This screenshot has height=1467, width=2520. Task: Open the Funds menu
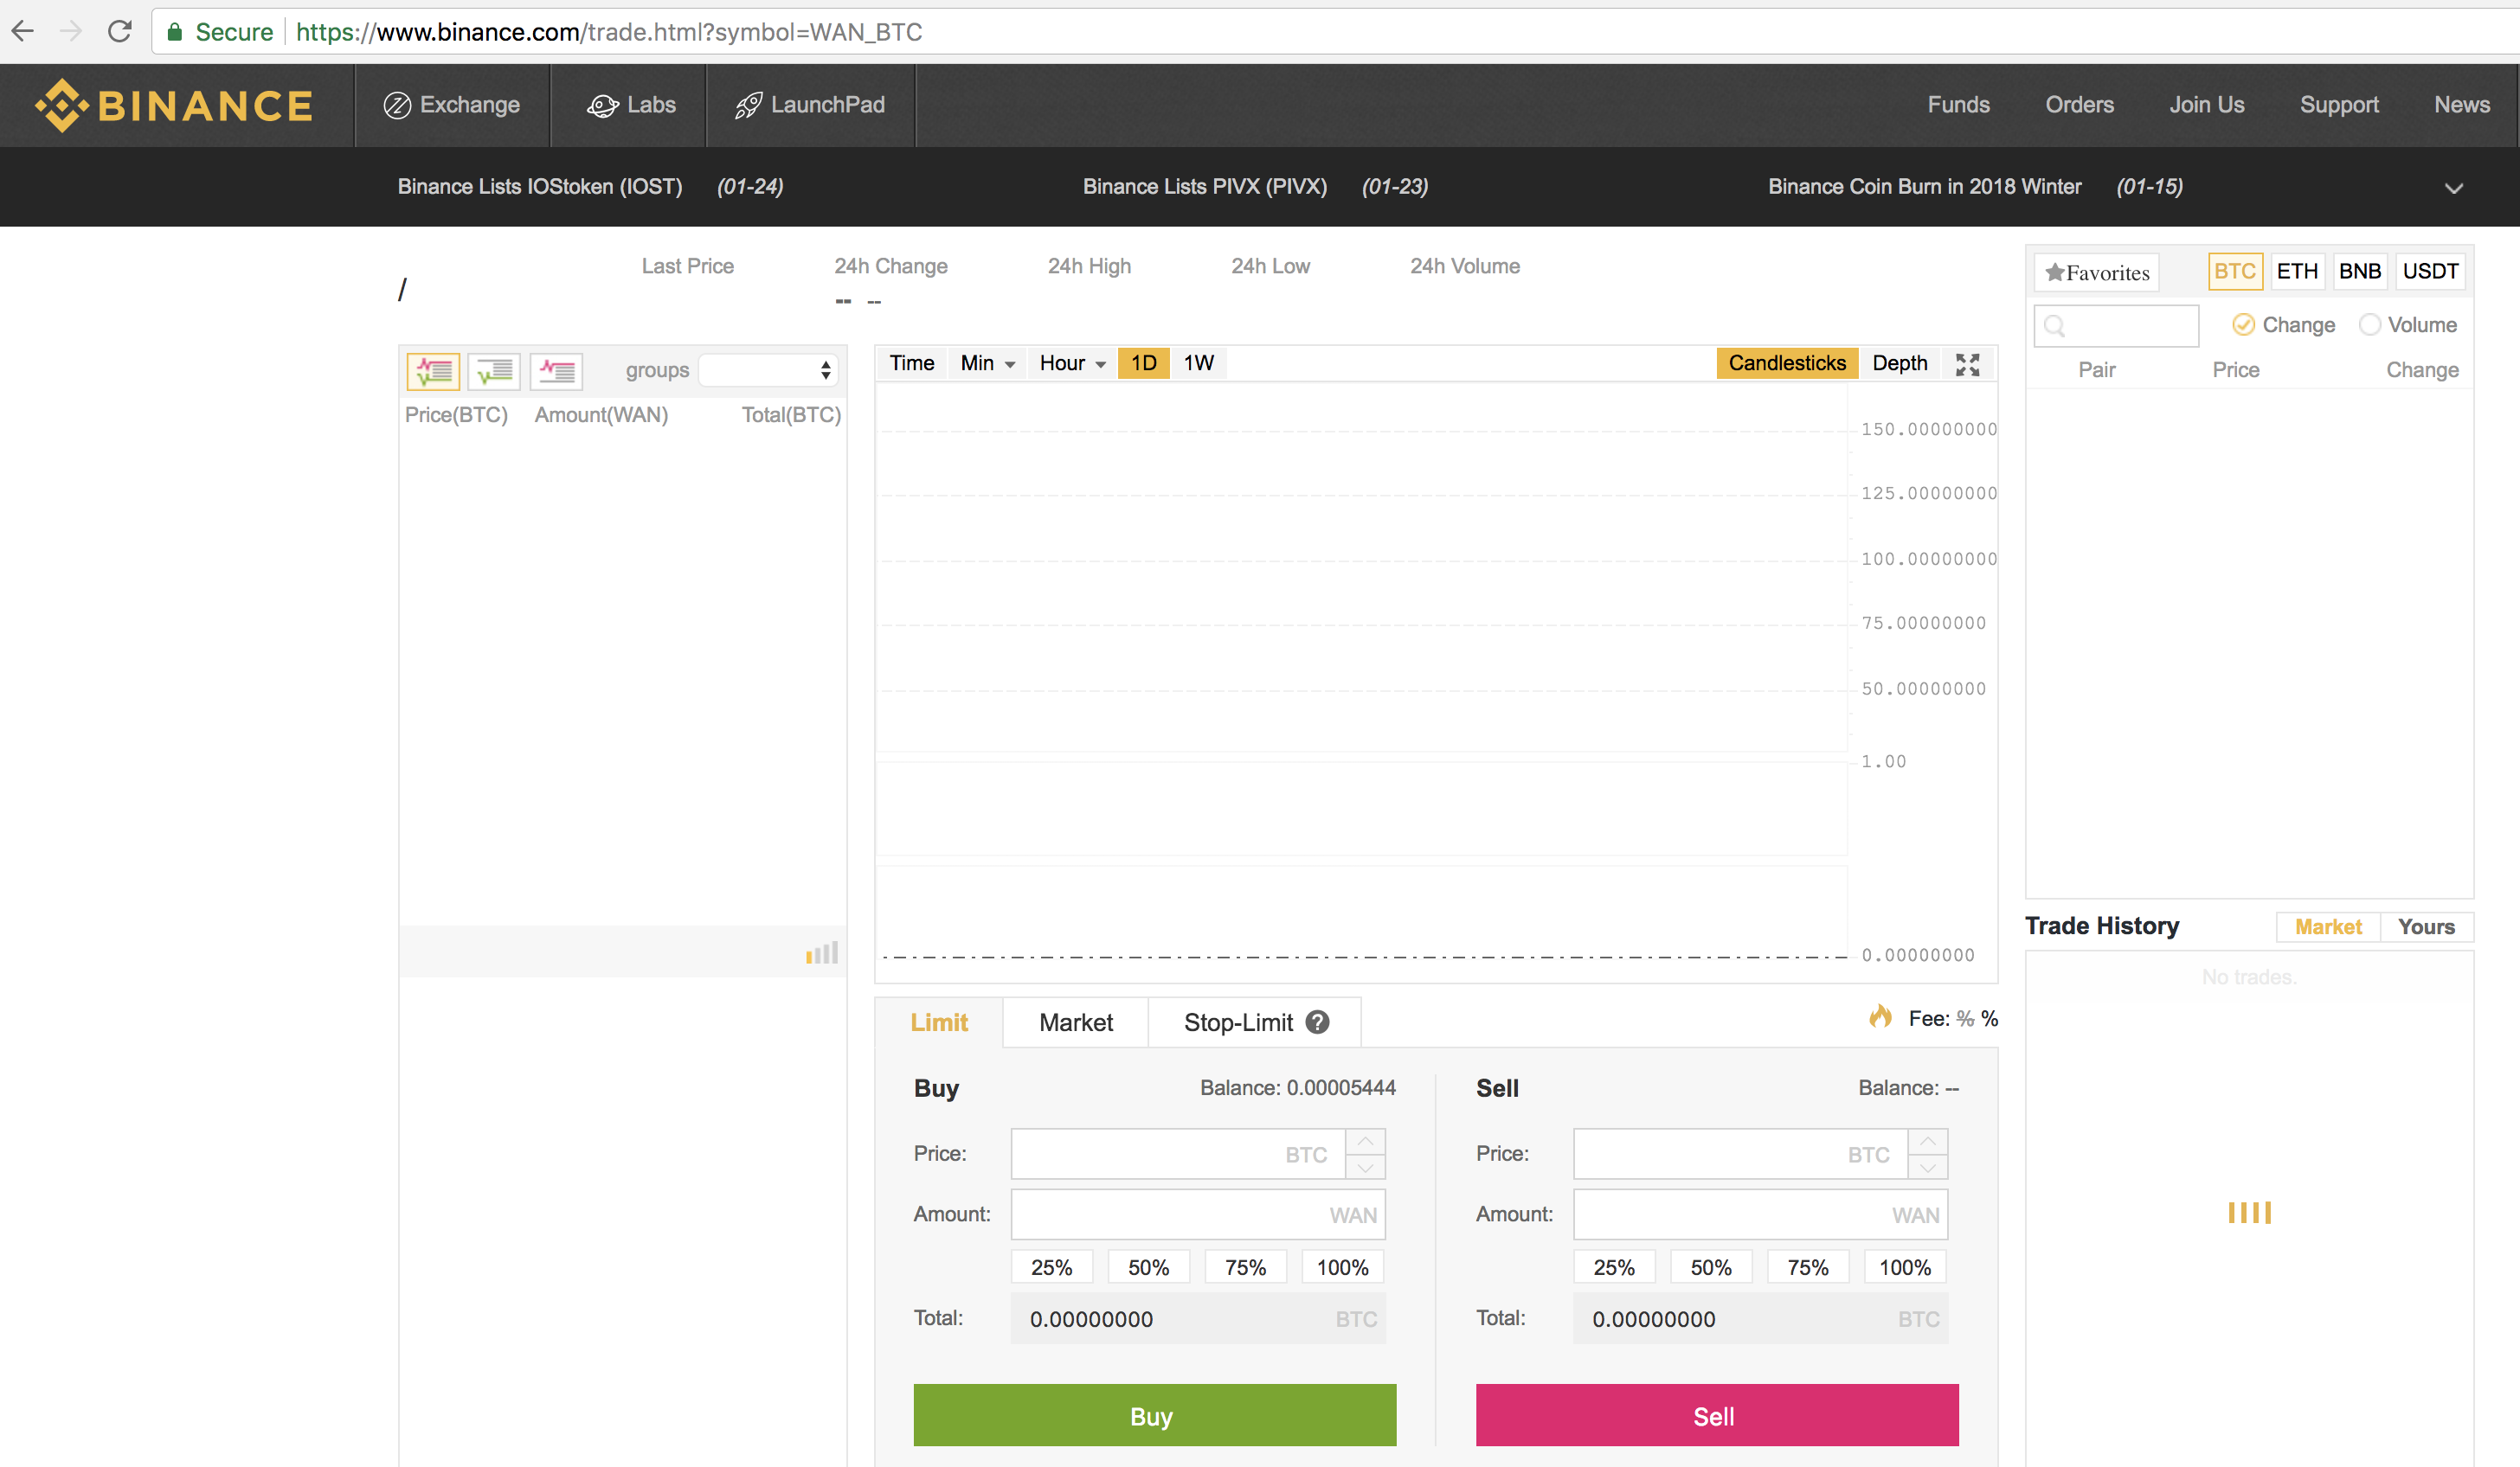pos(1958,105)
